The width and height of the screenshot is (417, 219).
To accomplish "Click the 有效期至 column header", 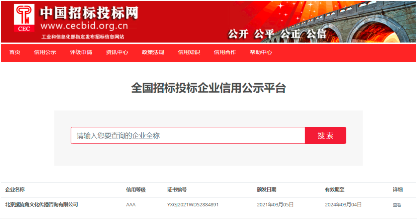I will tap(334, 190).
